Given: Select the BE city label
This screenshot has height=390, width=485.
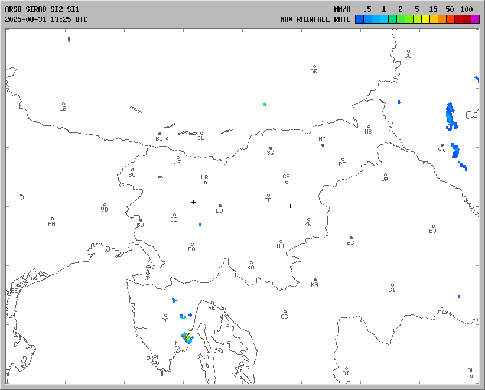Looking at the screenshot, I should (x=14, y=290).
